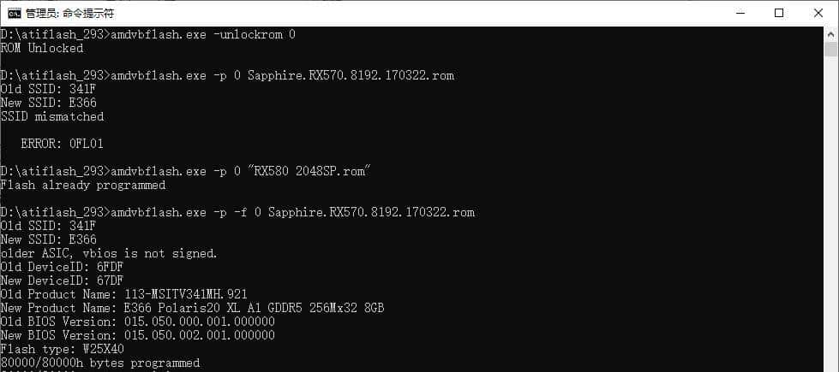
Task: Click the scrollbar up arrow
Action: (x=831, y=34)
